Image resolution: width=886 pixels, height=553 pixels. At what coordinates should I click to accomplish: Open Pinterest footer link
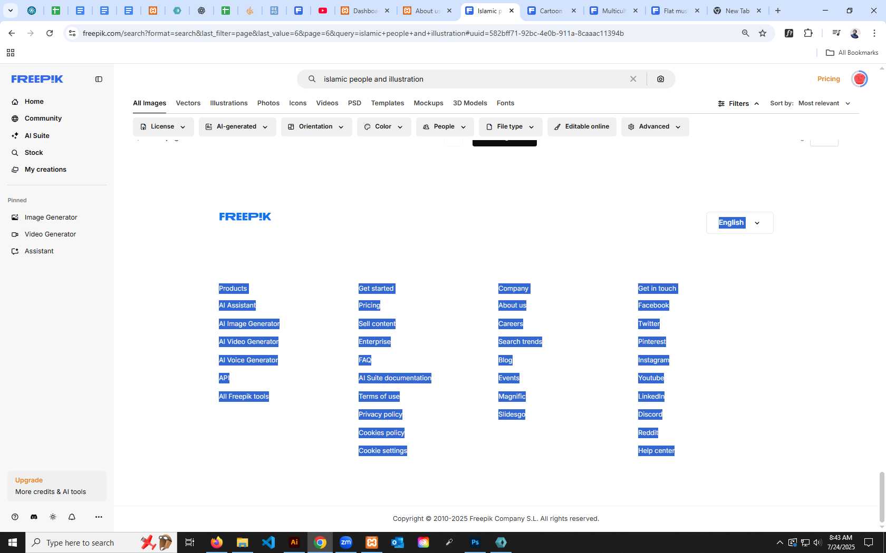pyautogui.click(x=652, y=342)
